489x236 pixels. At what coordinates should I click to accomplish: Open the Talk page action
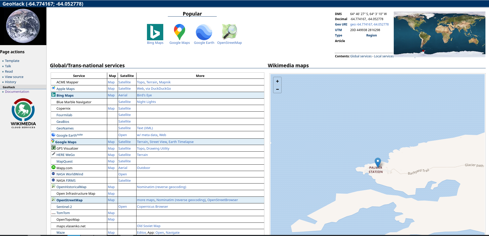coord(8,66)
